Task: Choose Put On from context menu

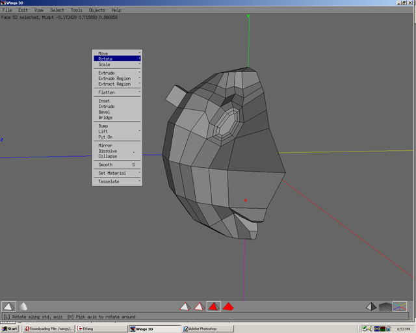Action: point(117,137)
